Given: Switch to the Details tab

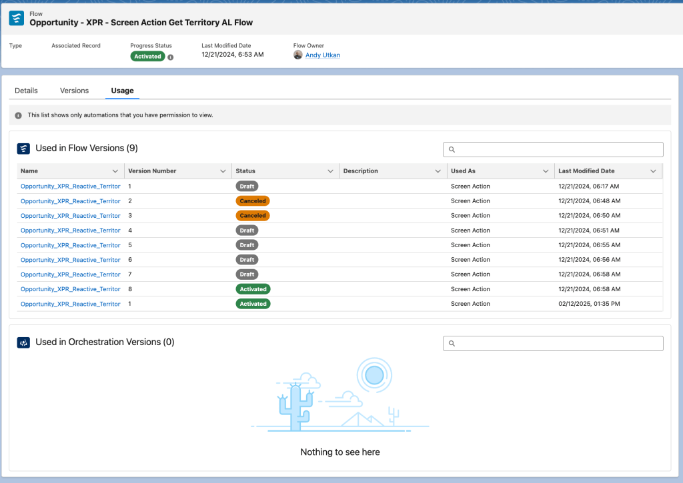Looking at the screenshot, I should tap(26, 90).
